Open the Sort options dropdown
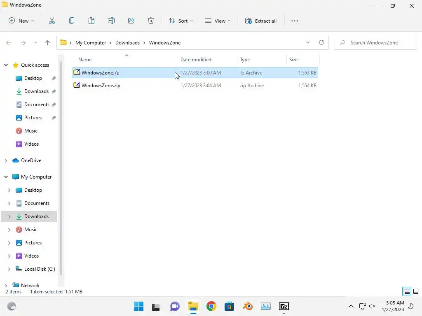This screenshot has width=422, height=316. click(181, 21)
